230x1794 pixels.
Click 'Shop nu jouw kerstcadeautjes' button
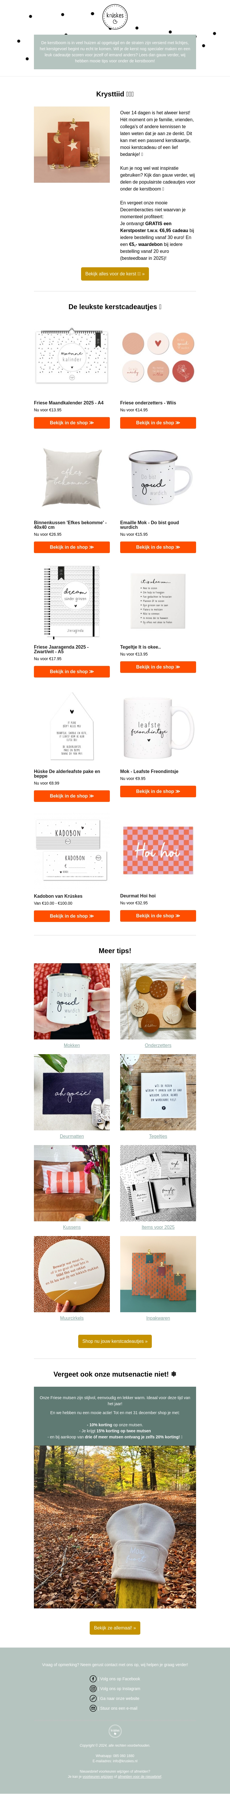115,1341
